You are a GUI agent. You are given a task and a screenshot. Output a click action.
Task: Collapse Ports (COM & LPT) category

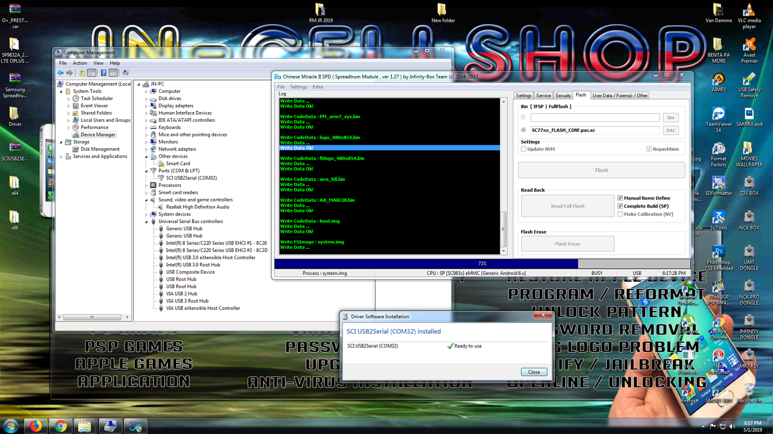(146, 171)
